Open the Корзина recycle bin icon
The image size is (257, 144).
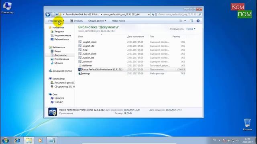coord(247,125)
